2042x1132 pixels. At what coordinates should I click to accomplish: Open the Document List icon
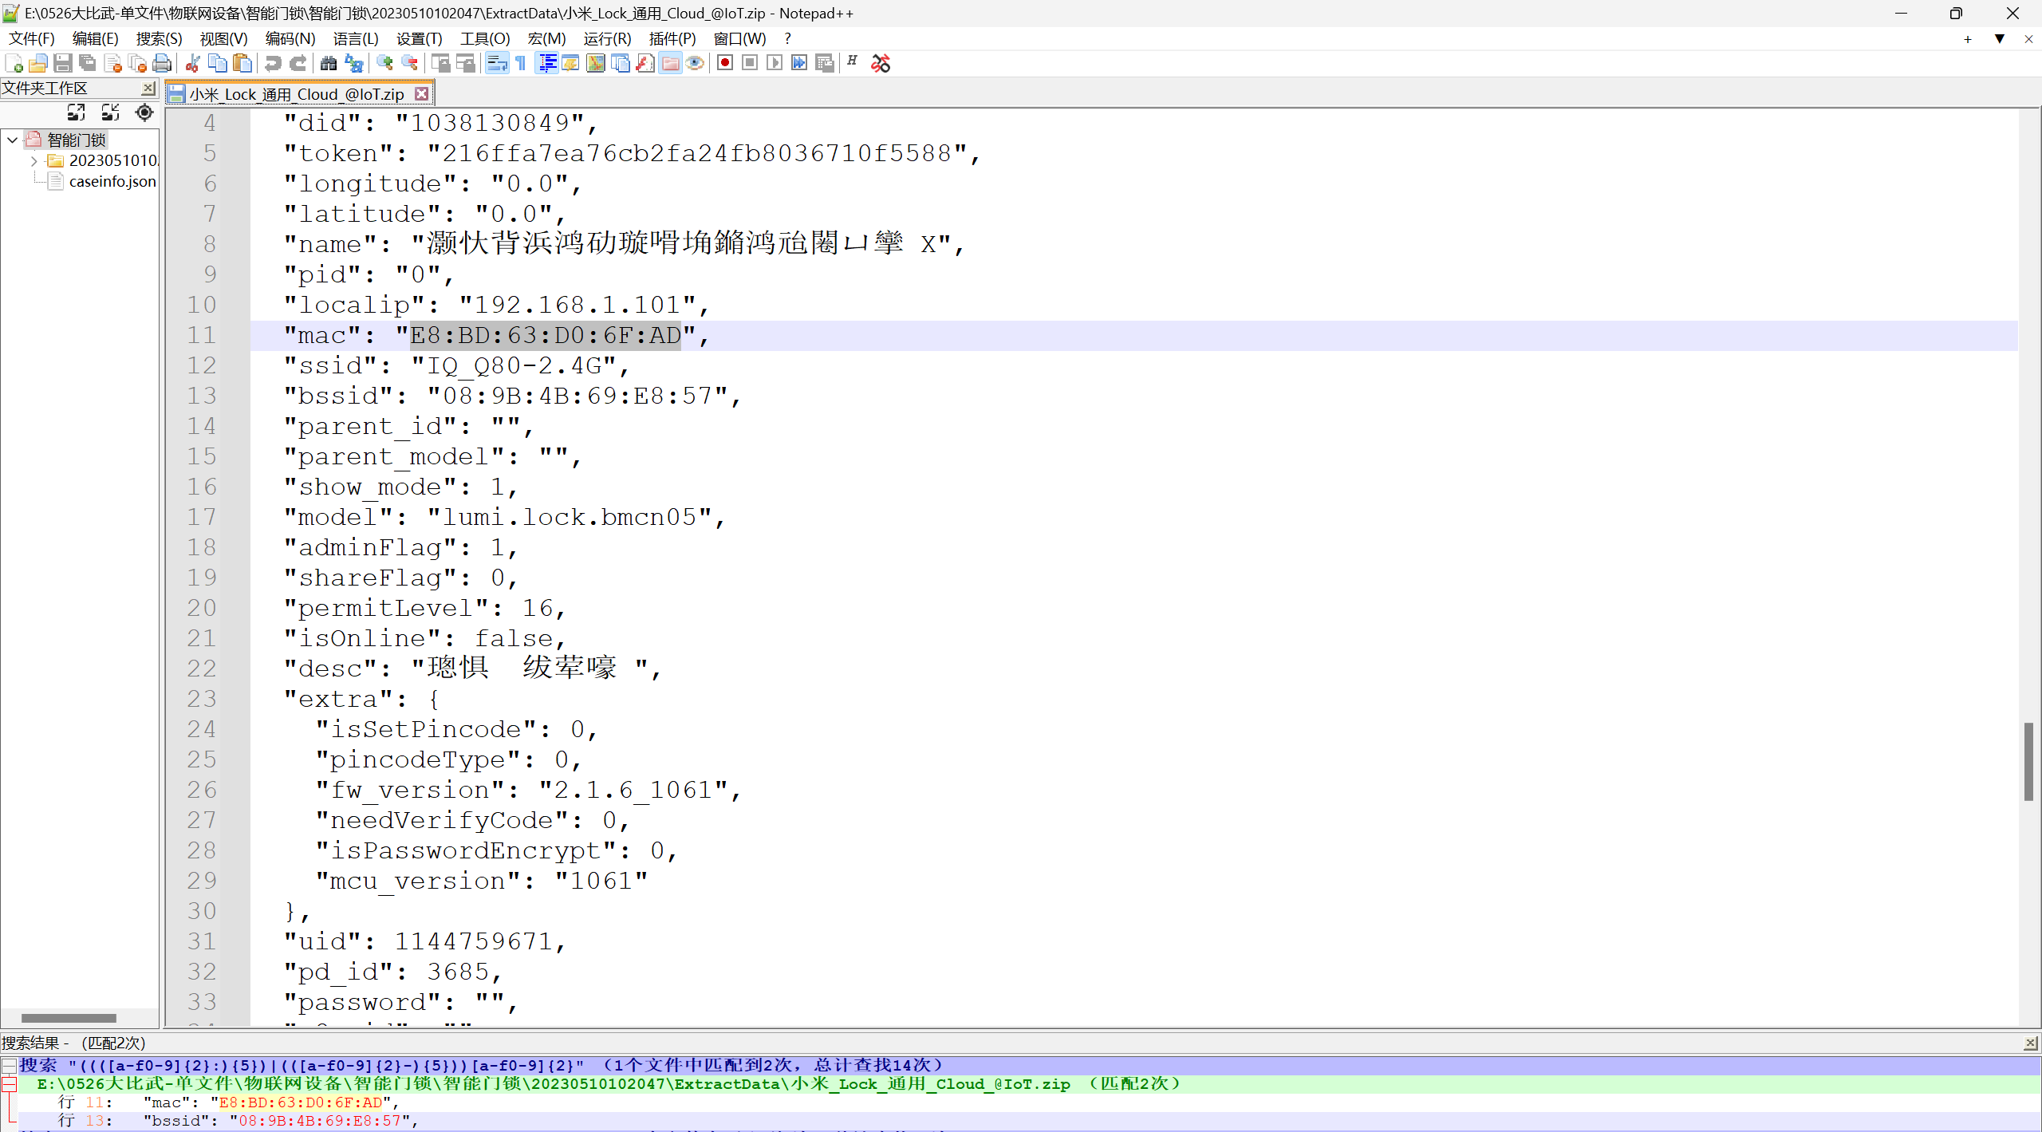pyautogui.click(x=620, y=63)
